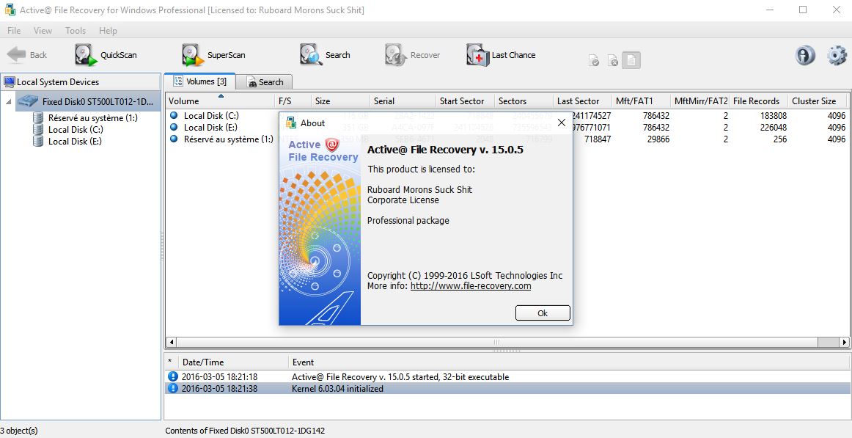Select the 18:21:18 started log entry
The image size is (852, 438).
click(x=507, y=376)
